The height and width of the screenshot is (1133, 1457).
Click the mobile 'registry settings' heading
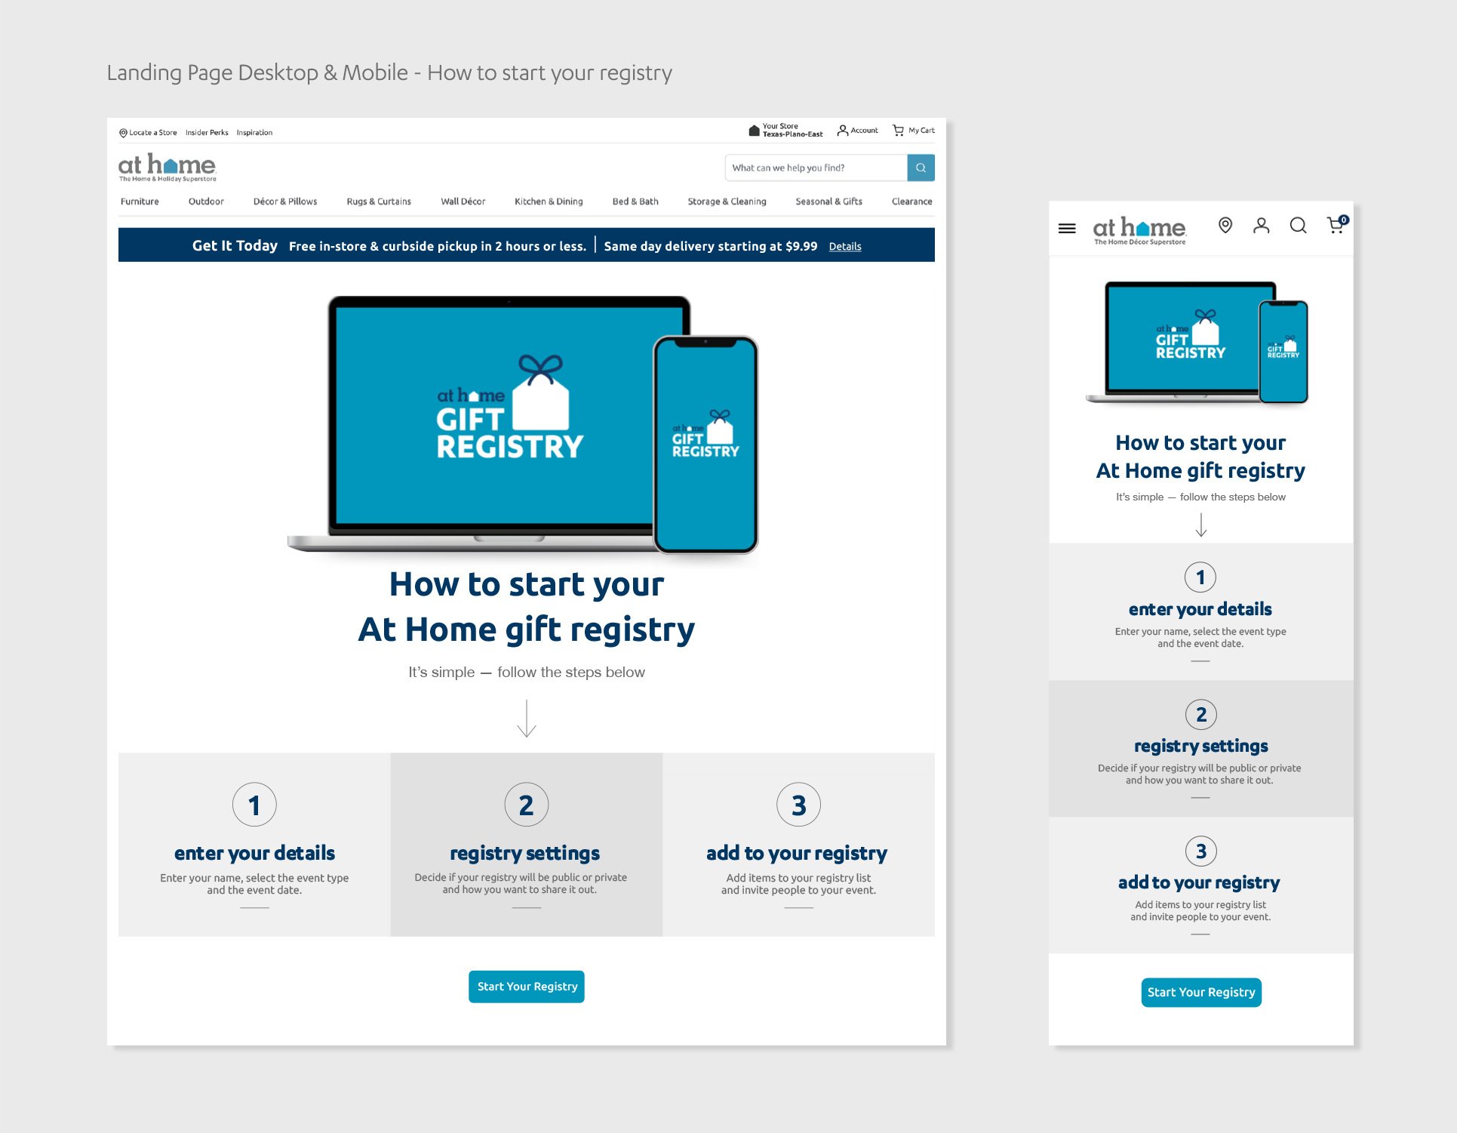(1201, 746)
